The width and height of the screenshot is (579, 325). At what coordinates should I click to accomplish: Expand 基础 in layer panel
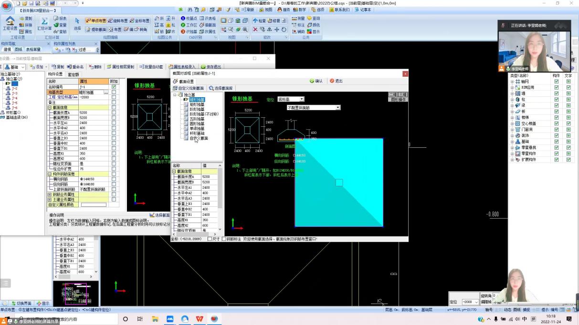coord(512,142)
